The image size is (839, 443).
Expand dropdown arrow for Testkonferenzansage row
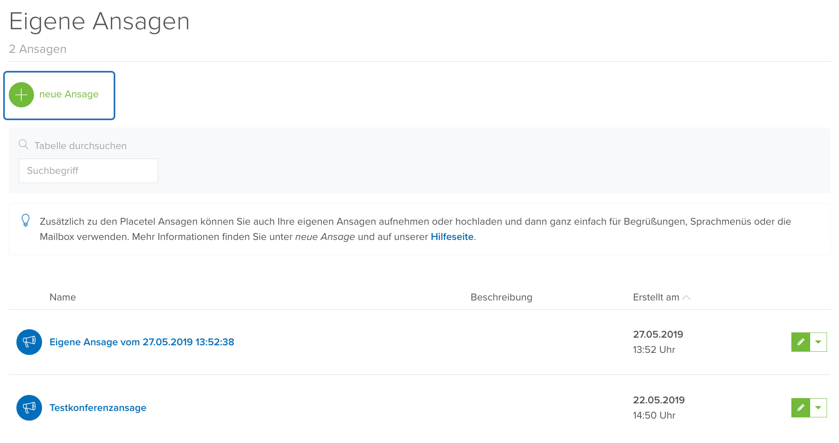click(818, 408)
